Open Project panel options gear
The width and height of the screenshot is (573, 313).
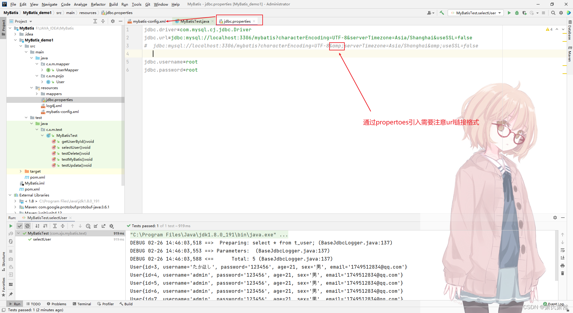coord(113,21)
